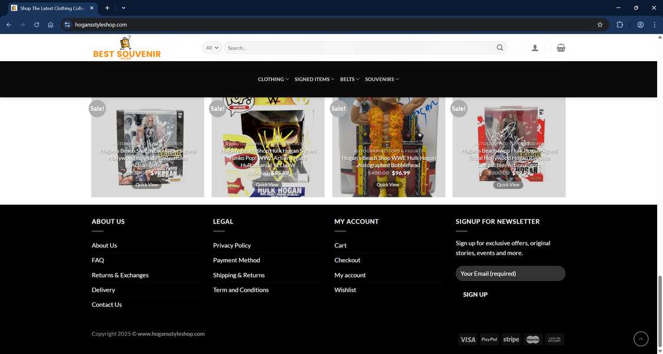Click the address bar URL

[x=101, y=25]
